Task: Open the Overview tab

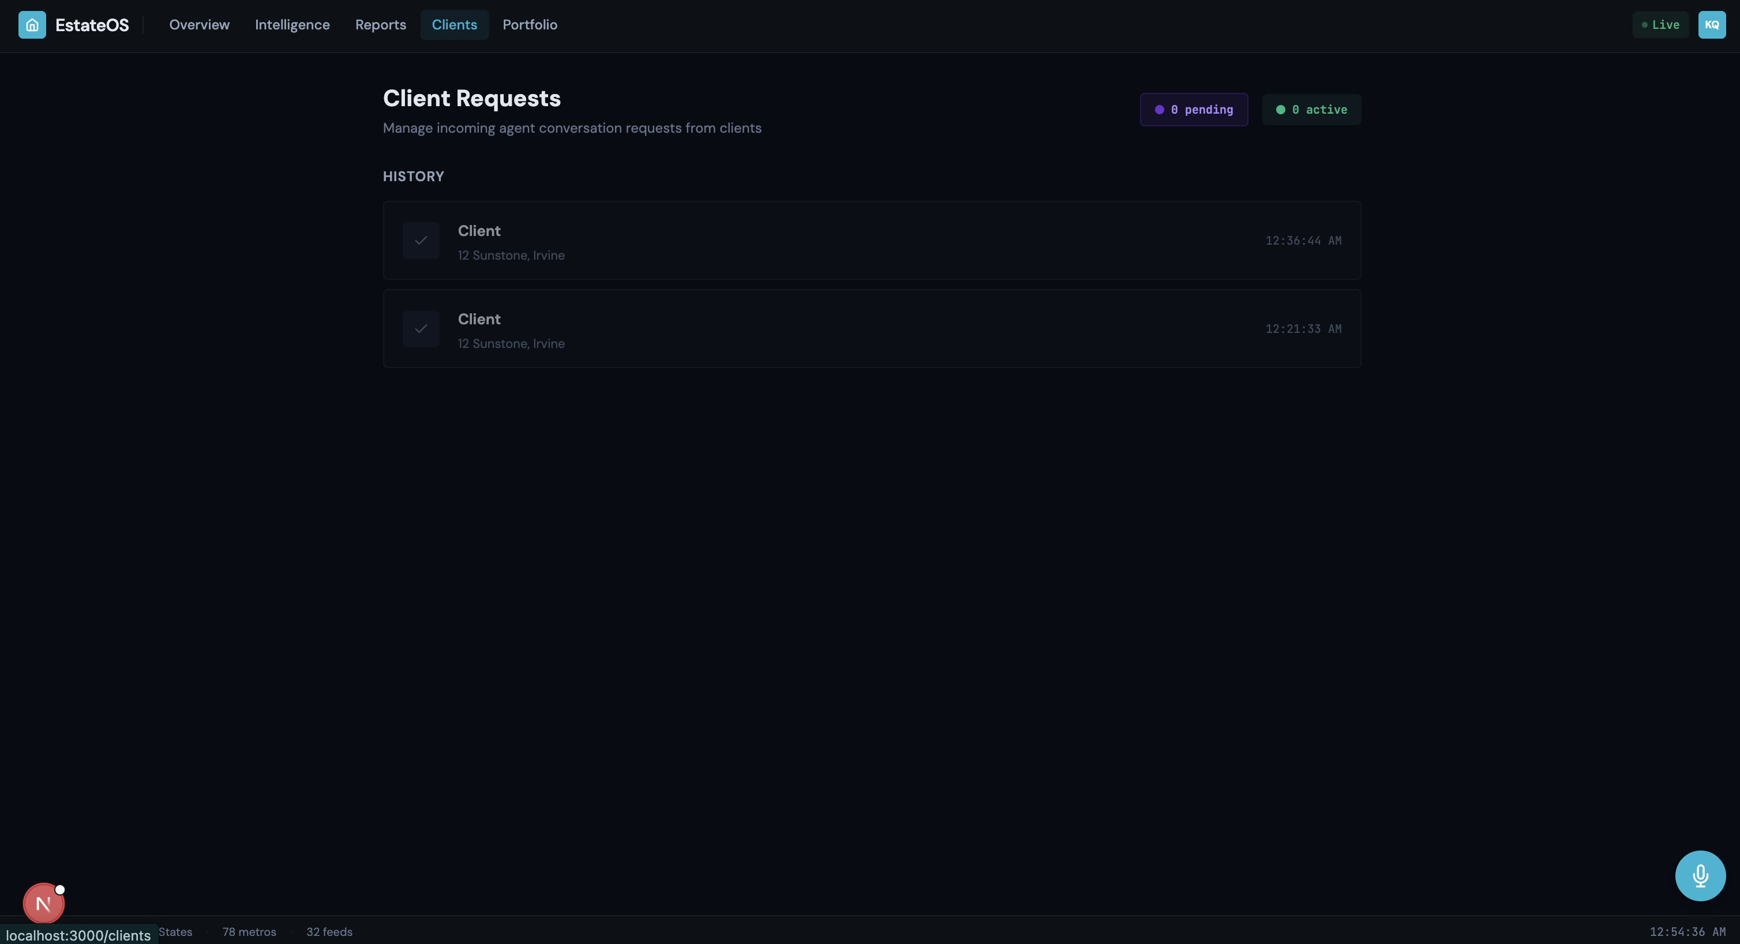Action: [199, 25]
